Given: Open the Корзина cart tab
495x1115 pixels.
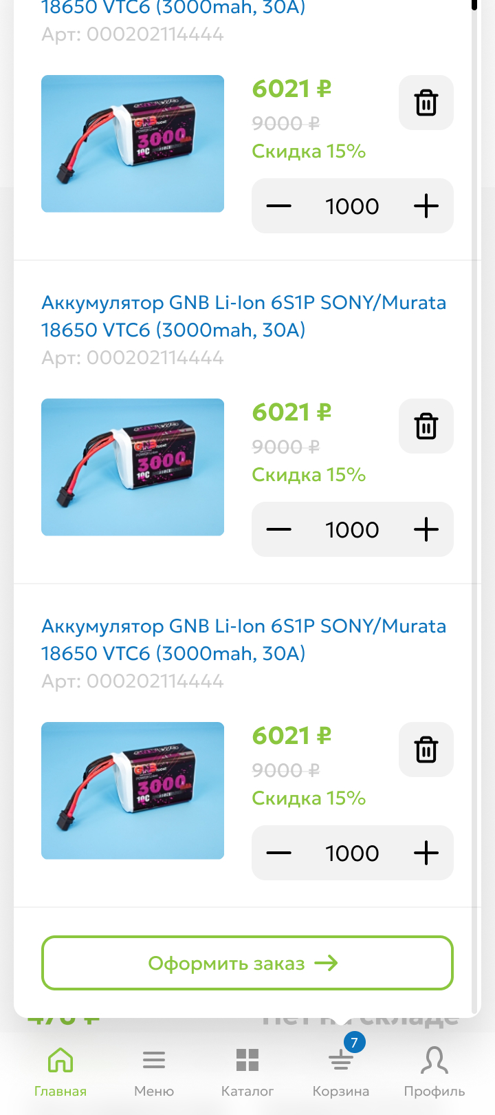Looking at the screenshot, I should click(x=341, y=1071).
